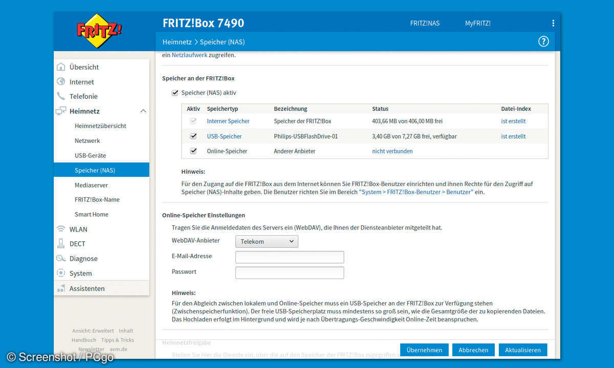
Task: Click the System icon
Action: (x=61, y=273)
